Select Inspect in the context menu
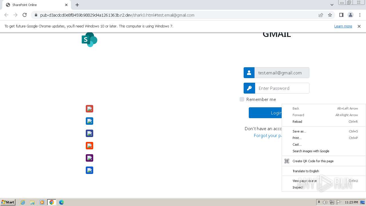Image resolution: width=366 pixels, height=206 pixels. click(x=324, y=187)
